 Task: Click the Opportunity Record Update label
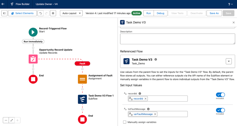click(56, 50)
